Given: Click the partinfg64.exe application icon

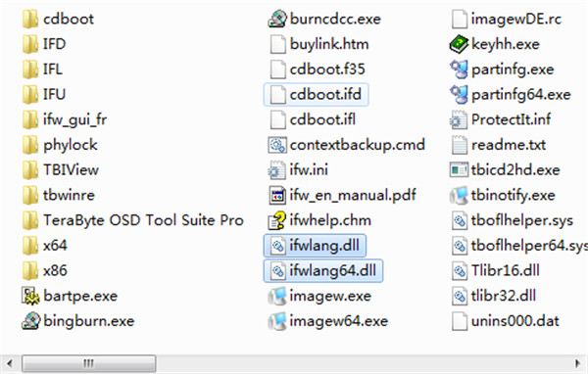Looking at the screenshot, I should click(x=459, y=94).
